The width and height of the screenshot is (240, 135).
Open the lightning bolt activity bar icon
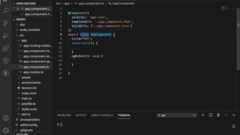point(6,73)
